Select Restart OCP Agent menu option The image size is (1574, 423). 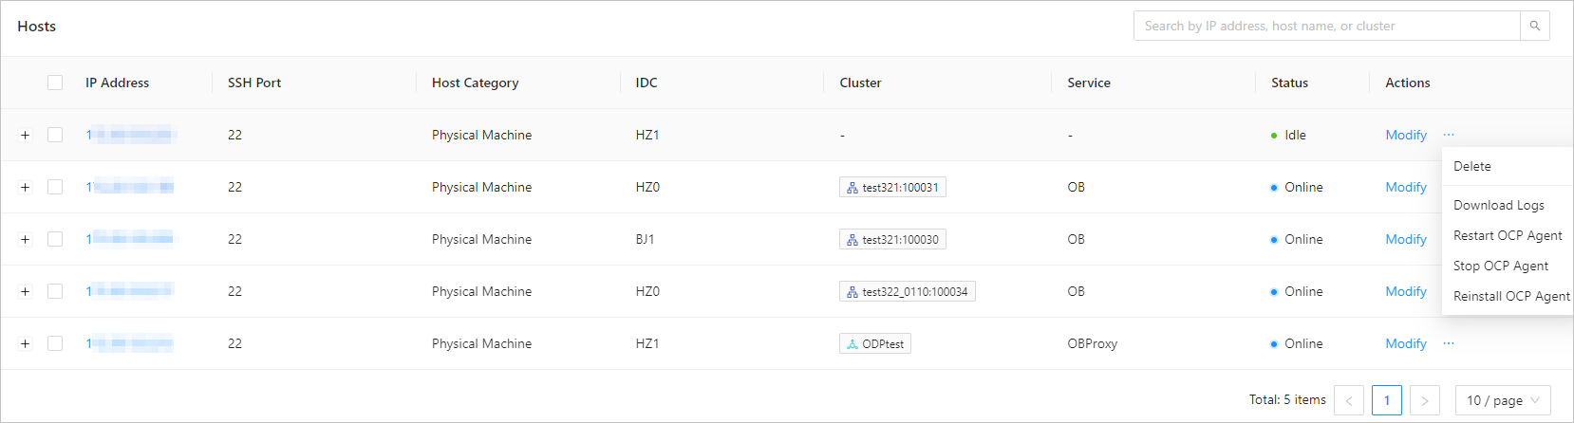[1508, 235]
